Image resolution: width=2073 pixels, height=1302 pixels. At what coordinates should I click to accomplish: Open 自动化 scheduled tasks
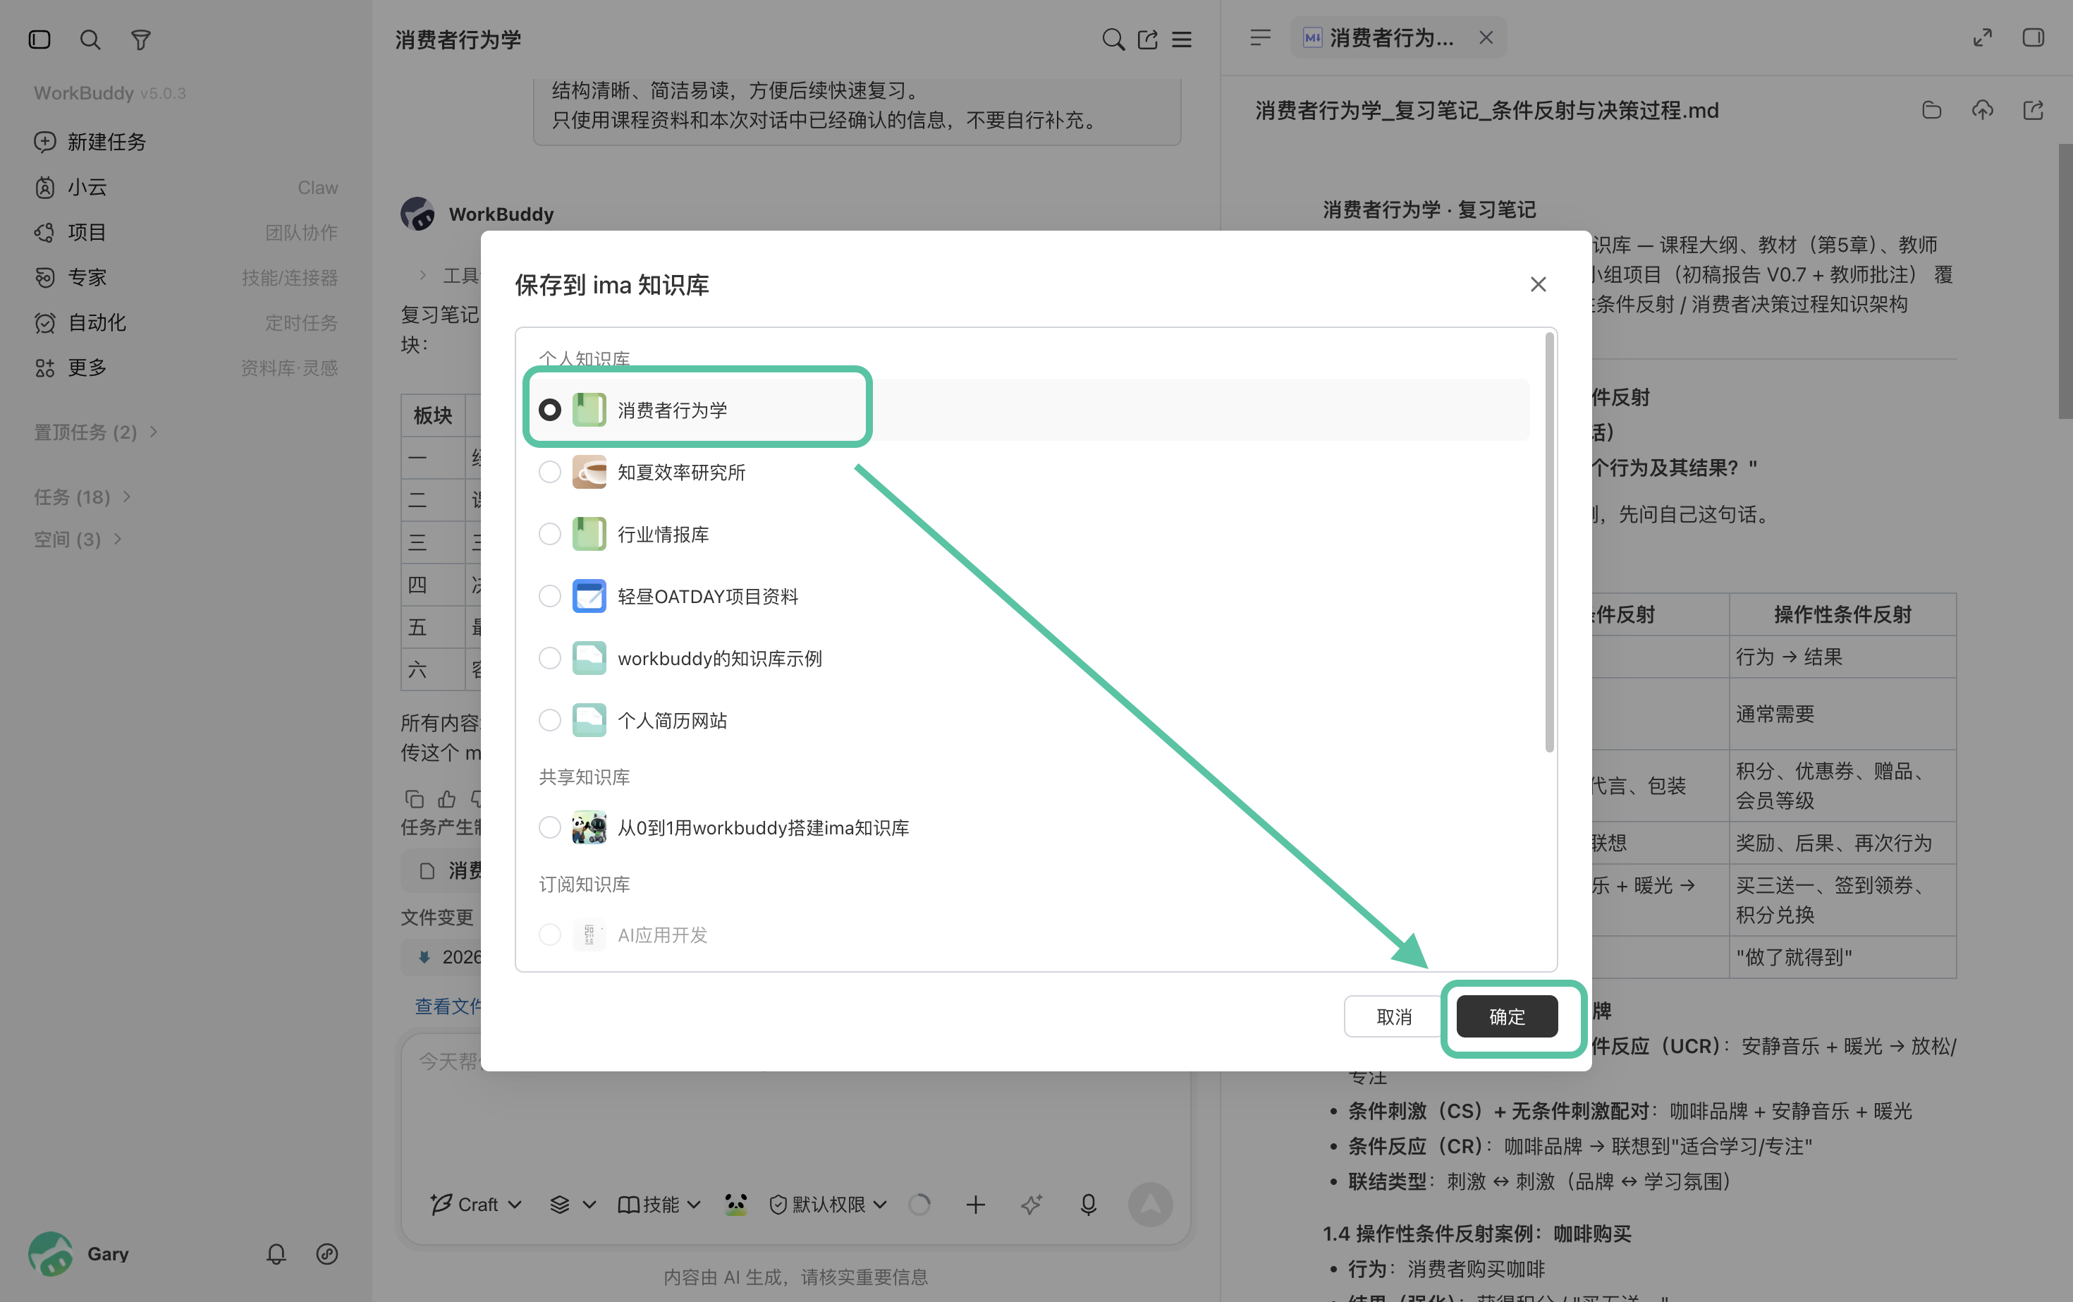tap(186, 322)
